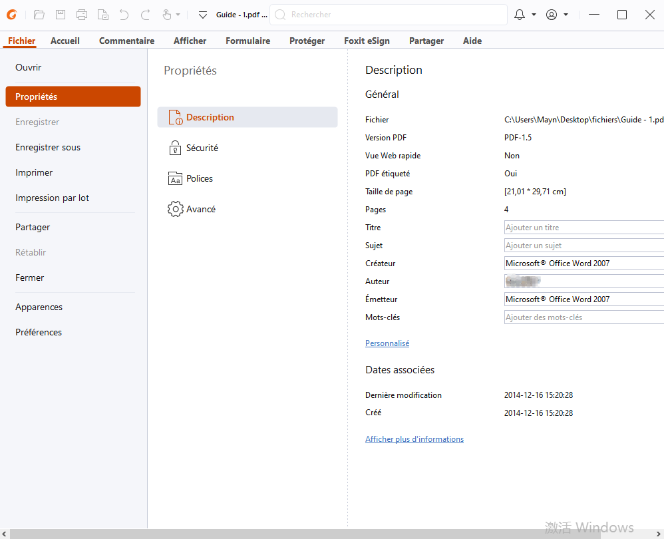Click the Créé date value
This screenshot has height=539, width=664.
tap(538, 413)
